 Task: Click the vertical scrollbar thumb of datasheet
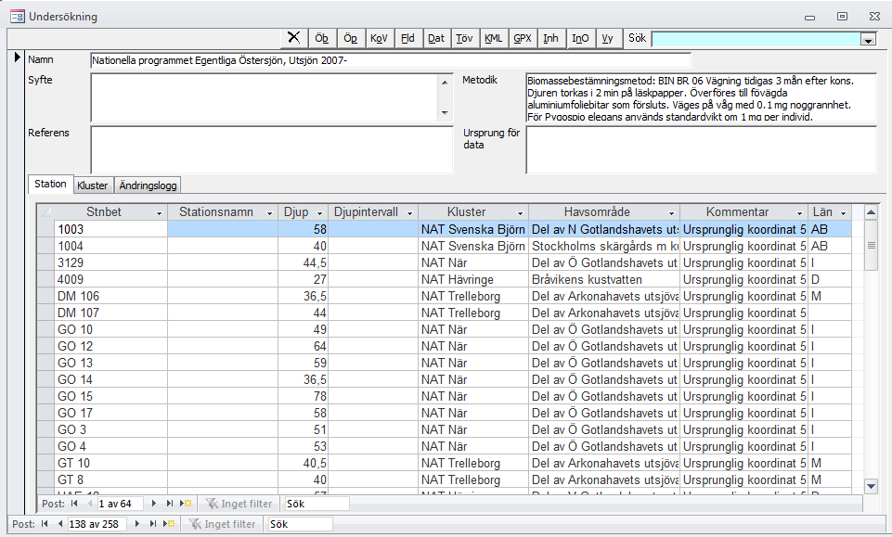[871, 246]
